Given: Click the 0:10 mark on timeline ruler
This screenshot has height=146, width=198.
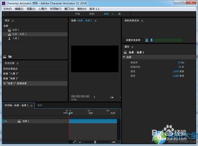Looking at the screenshot, I should [113, 113].
